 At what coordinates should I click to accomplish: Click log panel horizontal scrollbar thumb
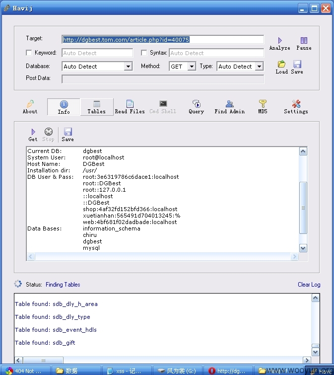click(43, 360)
